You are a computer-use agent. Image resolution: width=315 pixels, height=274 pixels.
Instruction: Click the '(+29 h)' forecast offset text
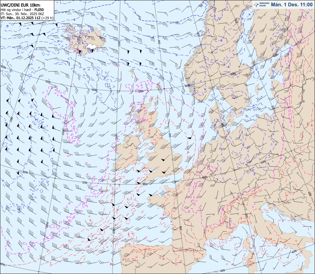point(47,18)
